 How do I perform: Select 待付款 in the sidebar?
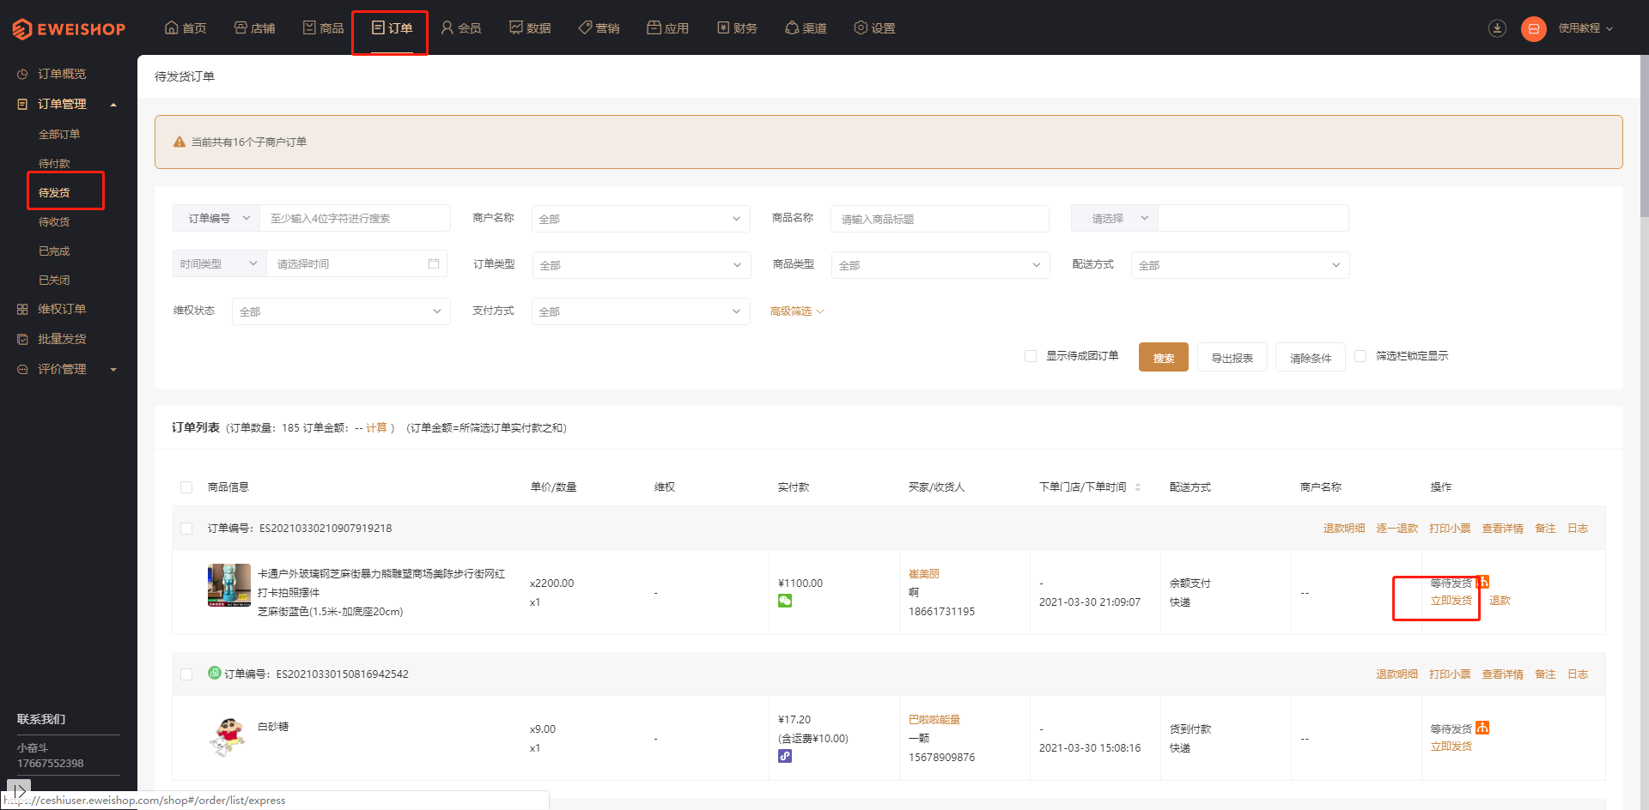coord(54,163)
